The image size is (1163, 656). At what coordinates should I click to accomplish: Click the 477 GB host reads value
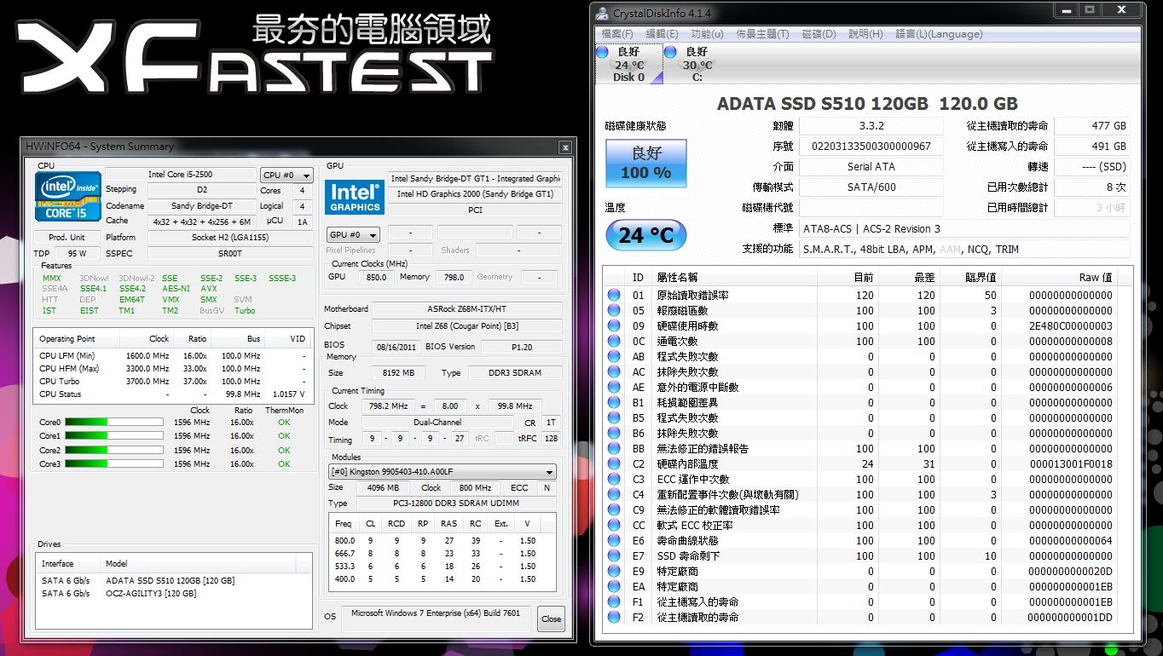(x=1092, y=126)
